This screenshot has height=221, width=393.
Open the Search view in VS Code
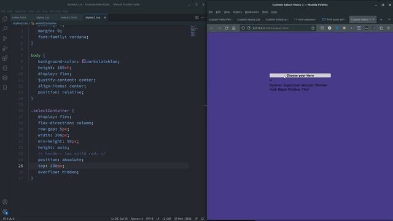click(5, 28)
